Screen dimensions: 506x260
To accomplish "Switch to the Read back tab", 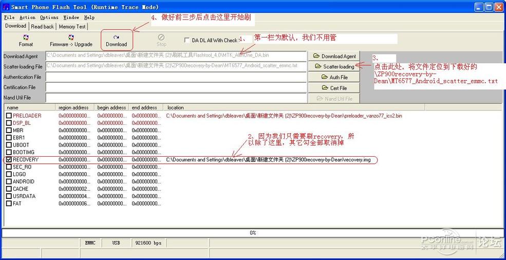I will coord(42,27).
